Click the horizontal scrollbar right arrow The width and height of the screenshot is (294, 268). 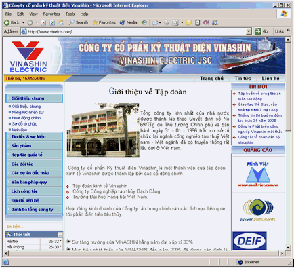282,254
